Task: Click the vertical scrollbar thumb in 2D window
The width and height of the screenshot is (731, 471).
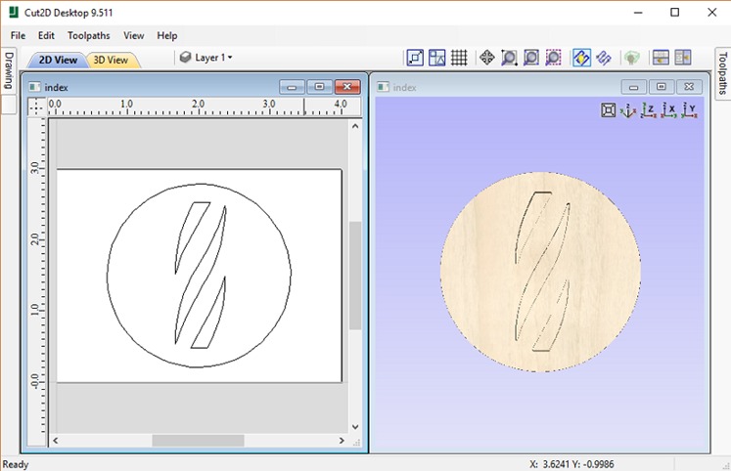Action: tap(355, 274)
